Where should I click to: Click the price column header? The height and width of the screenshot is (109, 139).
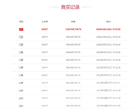coord(73,22)
